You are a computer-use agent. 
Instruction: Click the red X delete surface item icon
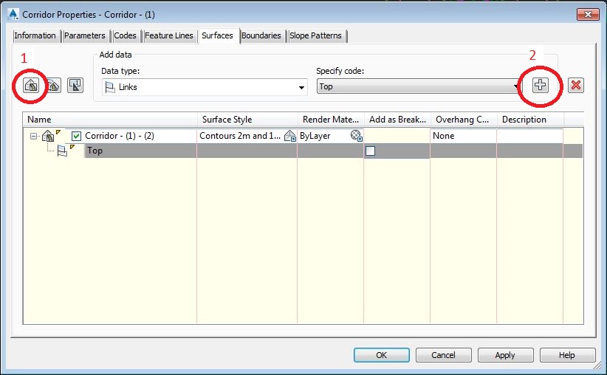(x=576, y=85)
